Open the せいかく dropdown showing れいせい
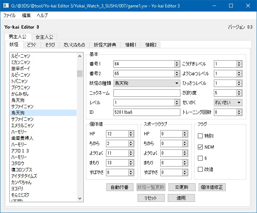 point(228,103)
